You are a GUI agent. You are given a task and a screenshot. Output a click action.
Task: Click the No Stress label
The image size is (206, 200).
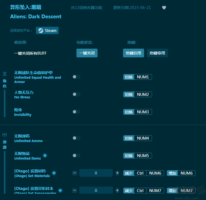click(22, 97)
